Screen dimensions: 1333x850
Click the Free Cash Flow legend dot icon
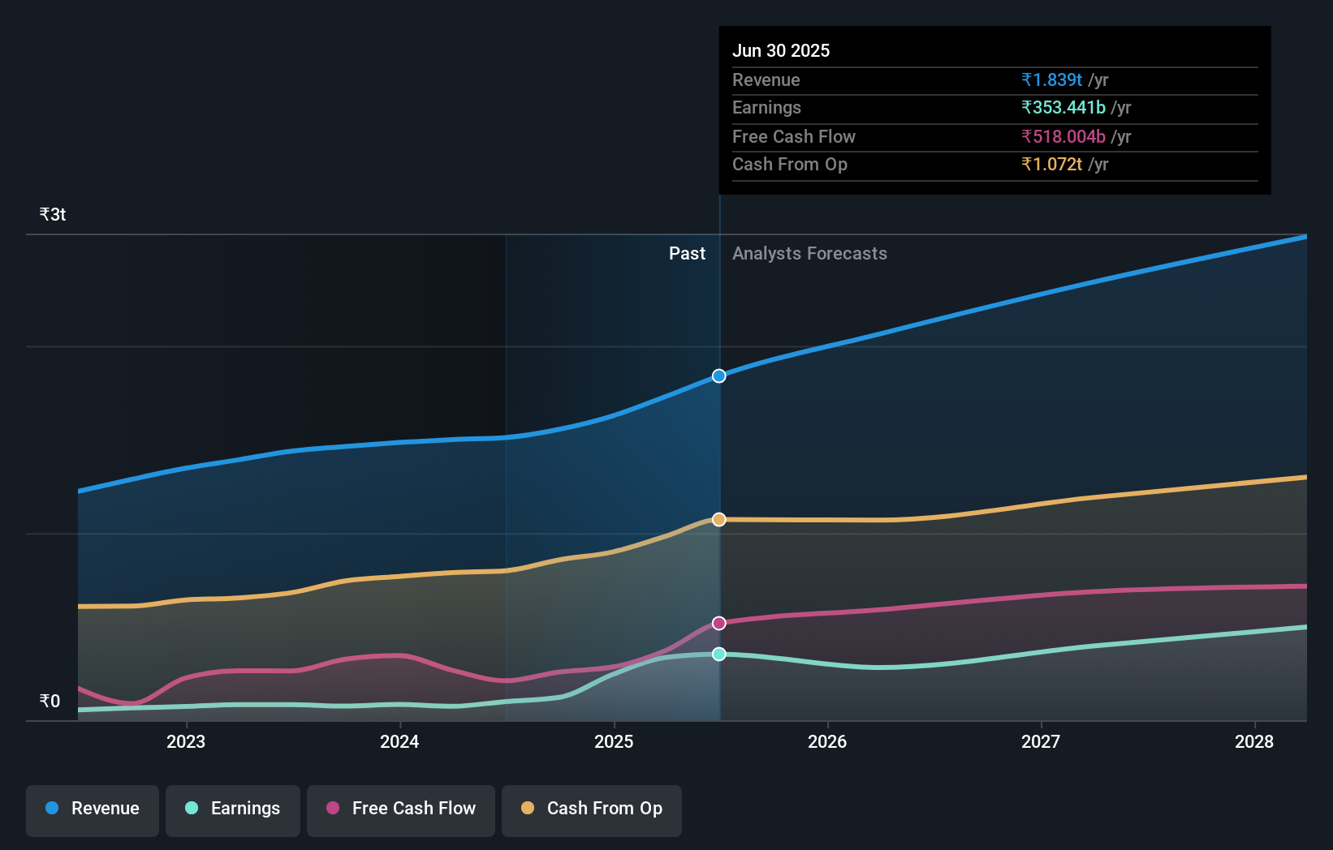[x=333, y=809]
